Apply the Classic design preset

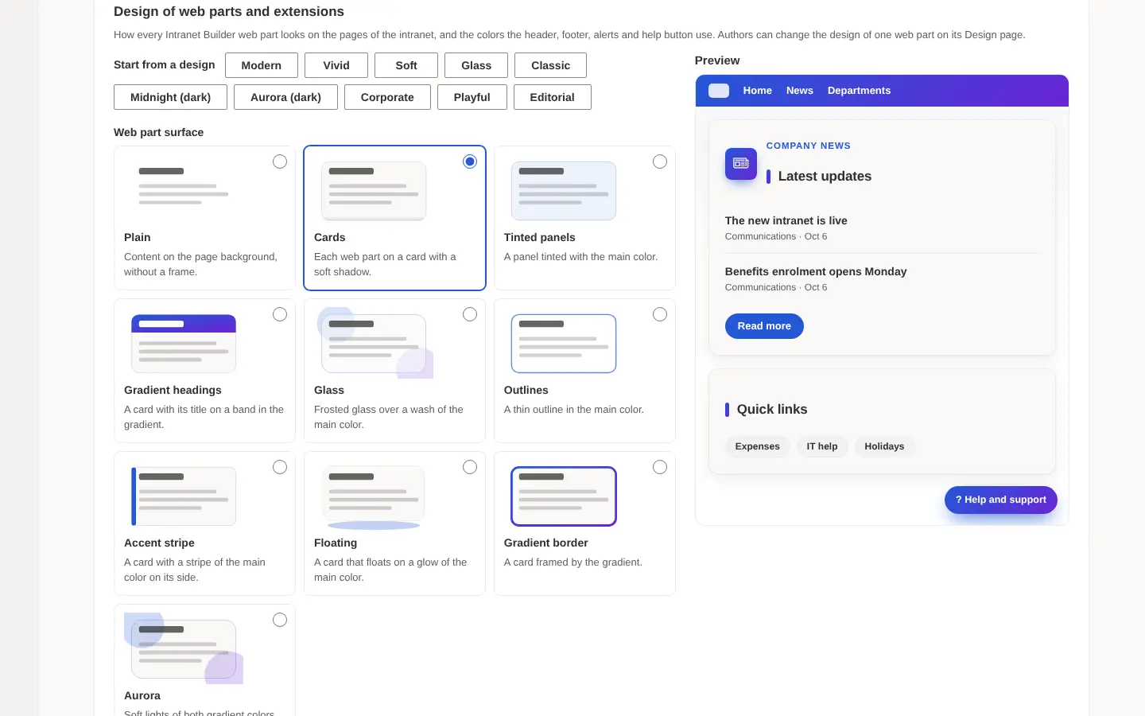pyautogui.click(x=550, y=65)
